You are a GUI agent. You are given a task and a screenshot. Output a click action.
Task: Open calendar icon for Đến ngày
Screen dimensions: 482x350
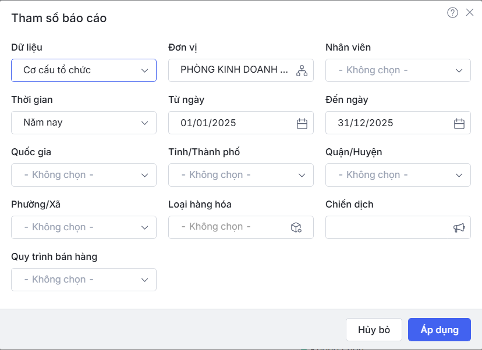459,123
